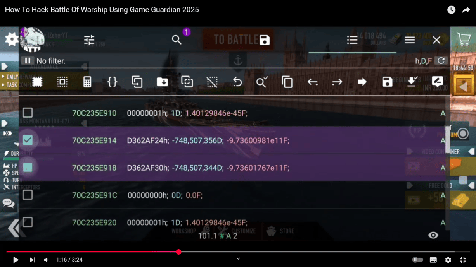
Task: Click the invert selection icon
Action: [62, 82]
